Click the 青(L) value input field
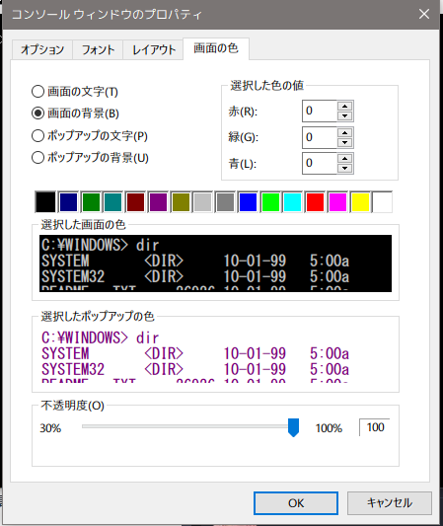This screenshot has width=443, height=526. [x=320, y=163]
